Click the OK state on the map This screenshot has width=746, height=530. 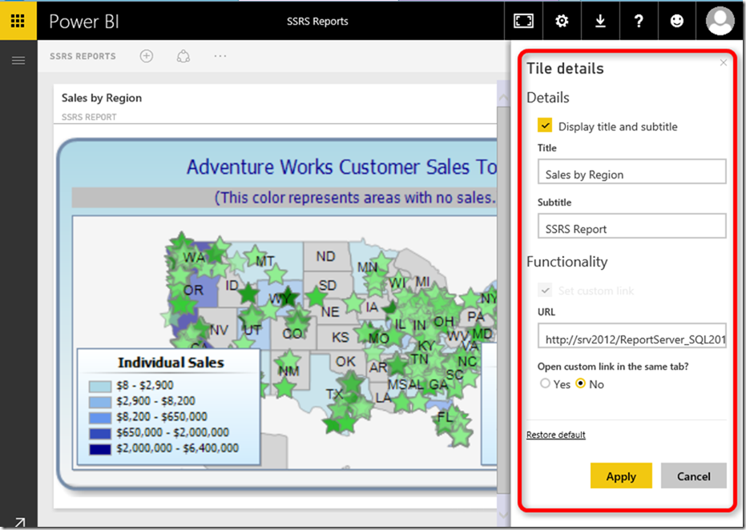coord(345,362)
